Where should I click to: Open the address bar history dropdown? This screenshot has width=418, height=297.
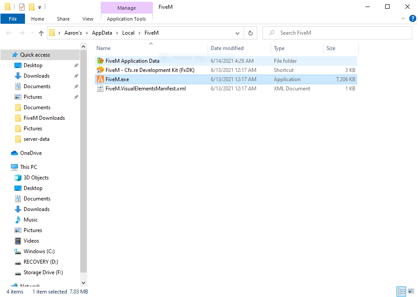[237, 33]
